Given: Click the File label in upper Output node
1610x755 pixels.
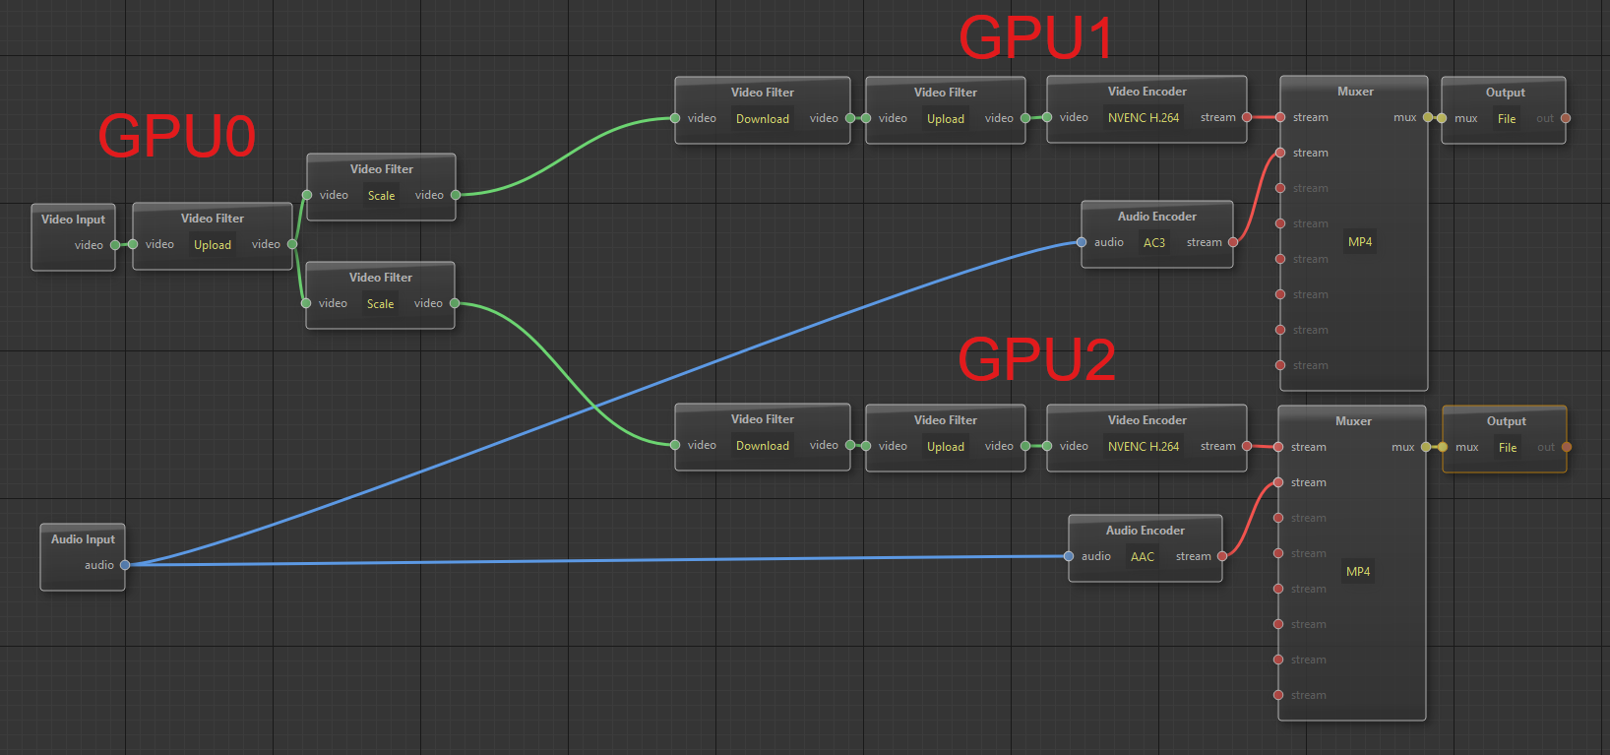Looking at the screenshot, I should click(1507, 119).
